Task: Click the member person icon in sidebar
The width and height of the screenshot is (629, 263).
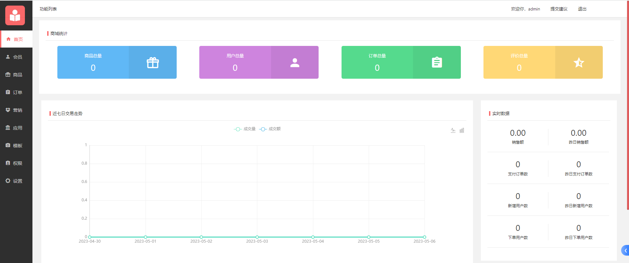Action: 8,57
